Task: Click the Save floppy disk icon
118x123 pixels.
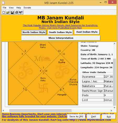Action: tap(12, 12)
